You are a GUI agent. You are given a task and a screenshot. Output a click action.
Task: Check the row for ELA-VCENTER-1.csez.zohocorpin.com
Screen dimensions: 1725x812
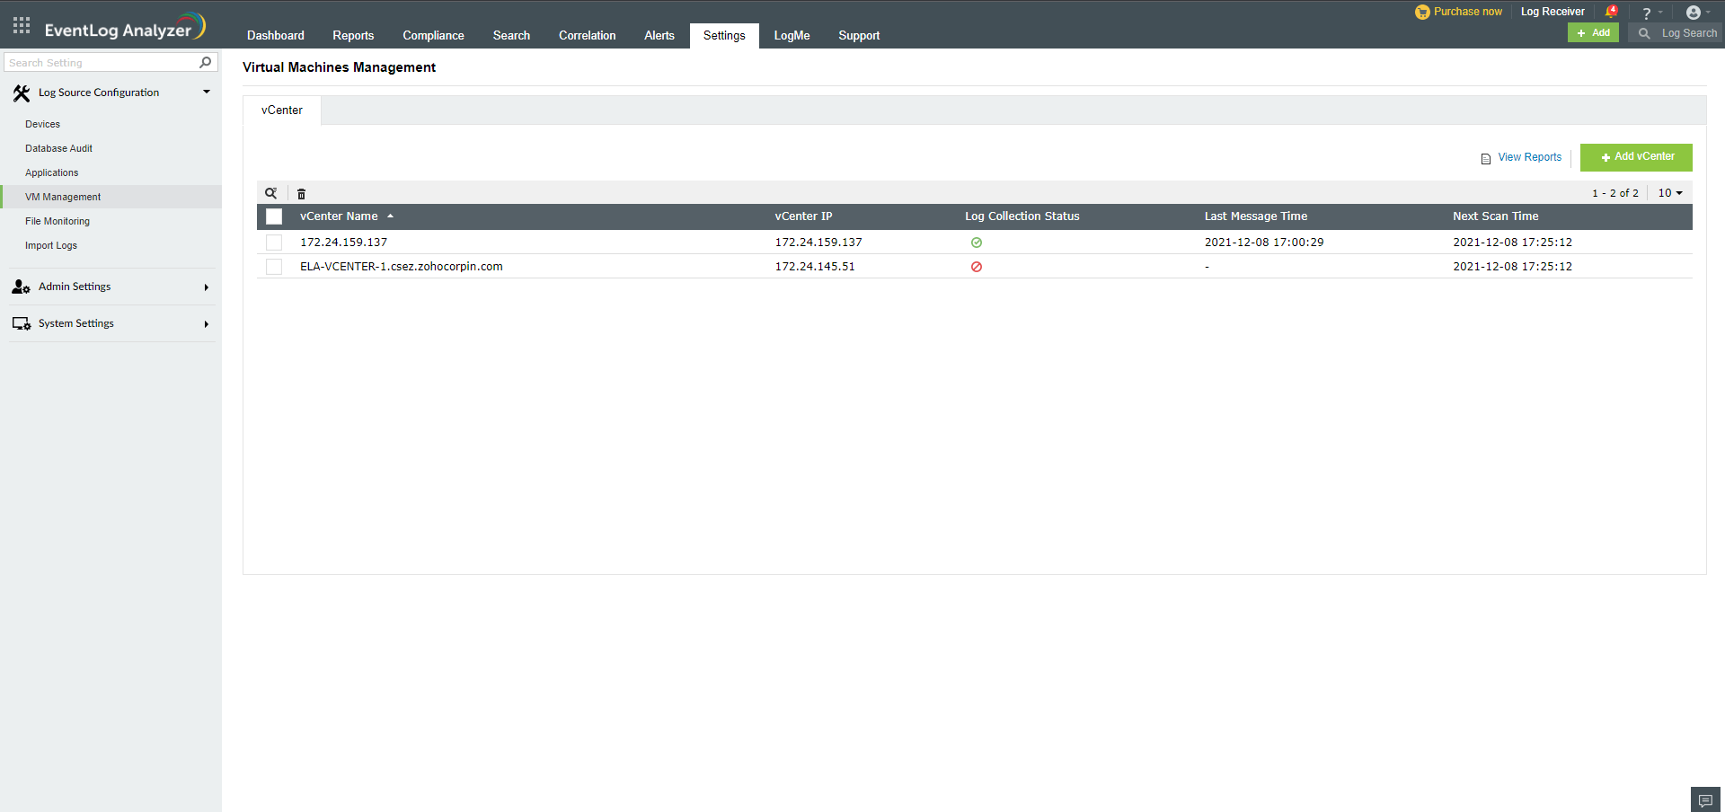(273, 266)
